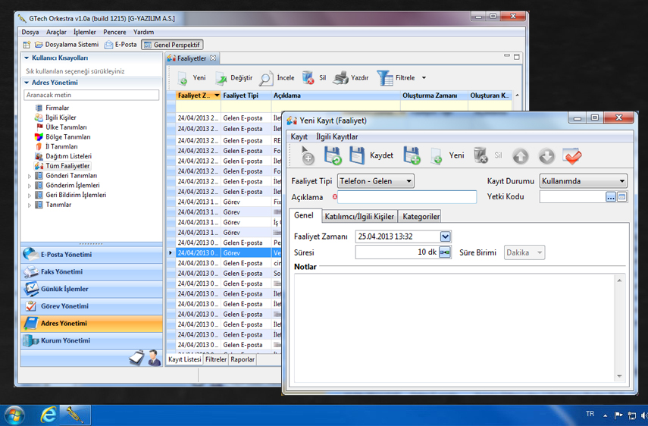This screenshot has height=426, width=648.
Task: Click the Değiştir edit icon
Action: coord(221,78)
